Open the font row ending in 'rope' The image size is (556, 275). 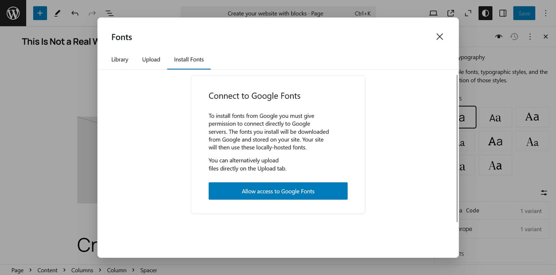[504, 229]
